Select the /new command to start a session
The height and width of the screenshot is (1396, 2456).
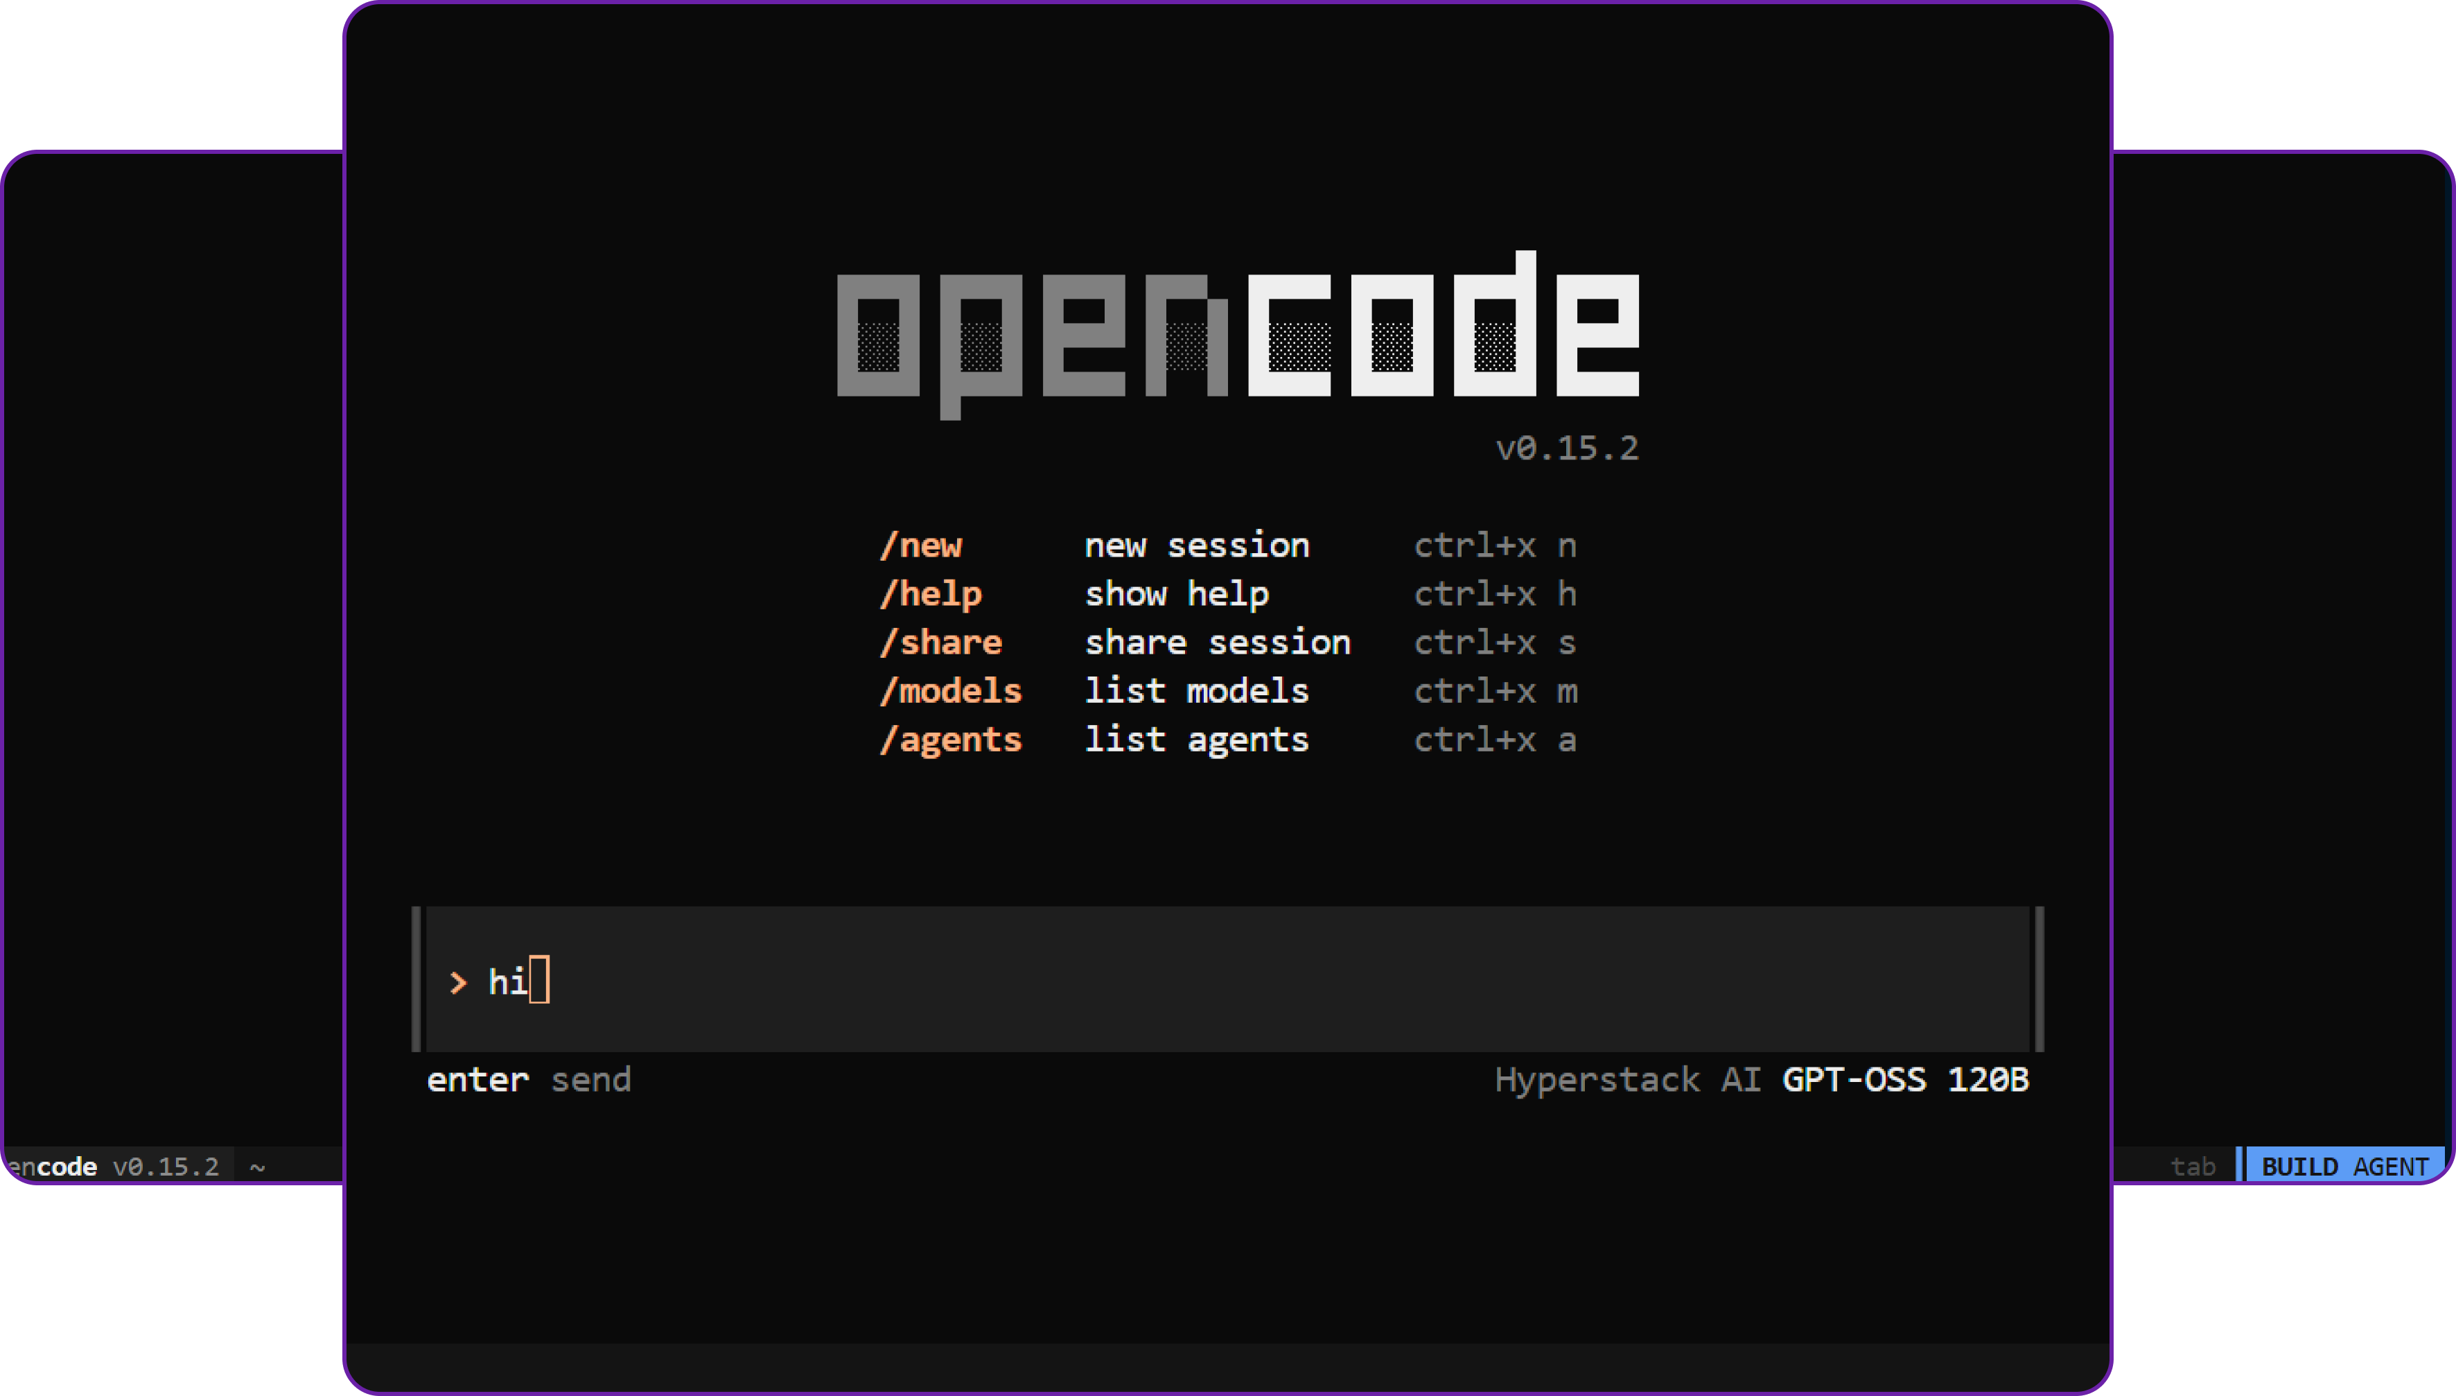(x=922, y=545)
